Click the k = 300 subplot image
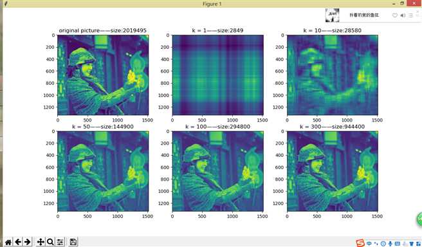 tap(333, 171)
